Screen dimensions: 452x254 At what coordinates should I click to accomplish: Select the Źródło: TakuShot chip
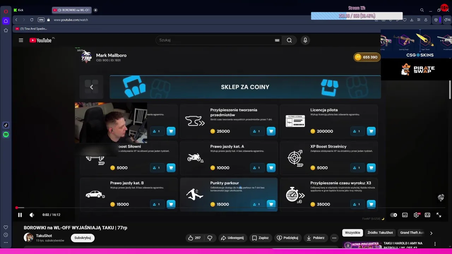380,233
